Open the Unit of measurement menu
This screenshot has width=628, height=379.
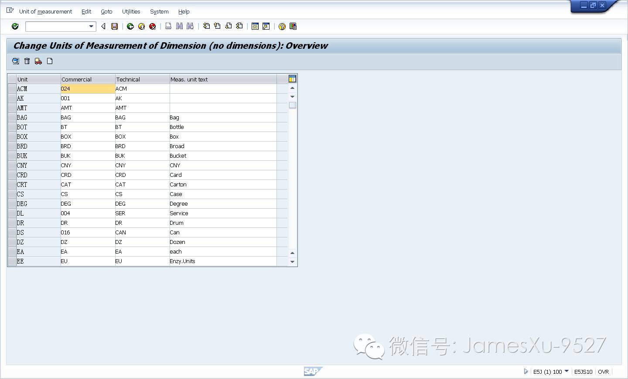tap(45, 12)
